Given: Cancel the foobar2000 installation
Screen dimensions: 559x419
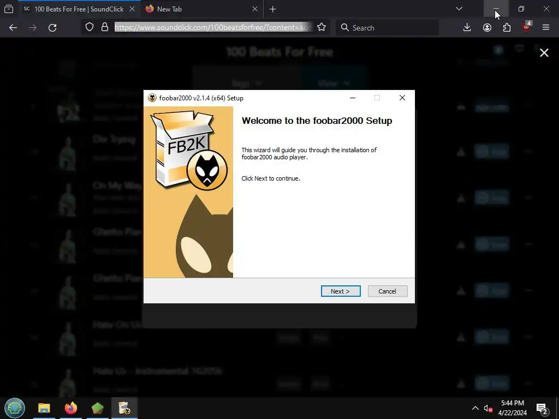Looking at the screenshot, I should [388, 291].
